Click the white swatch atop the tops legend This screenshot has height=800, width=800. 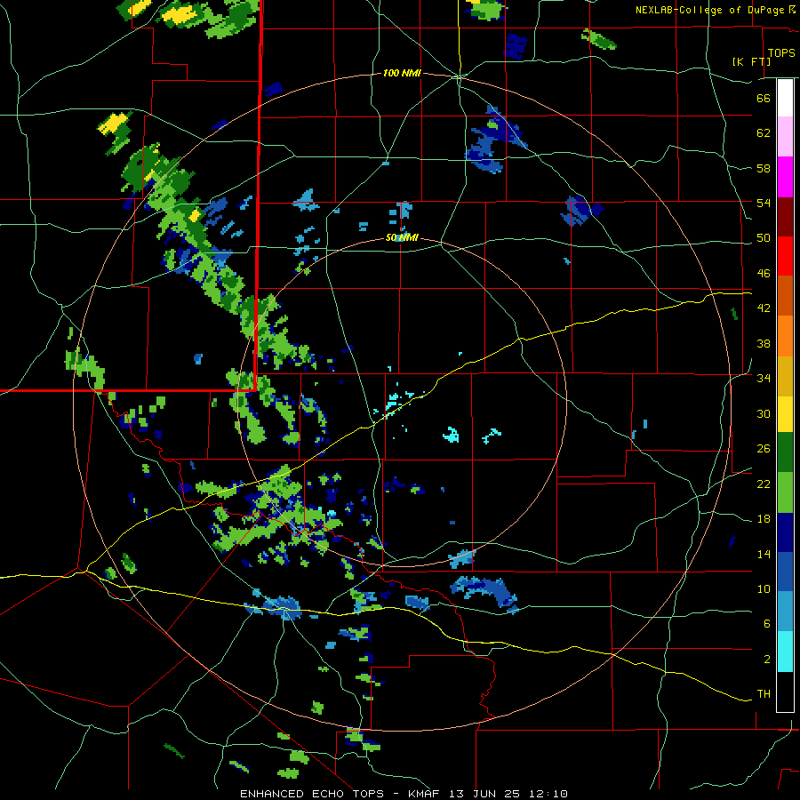(785, 98)
